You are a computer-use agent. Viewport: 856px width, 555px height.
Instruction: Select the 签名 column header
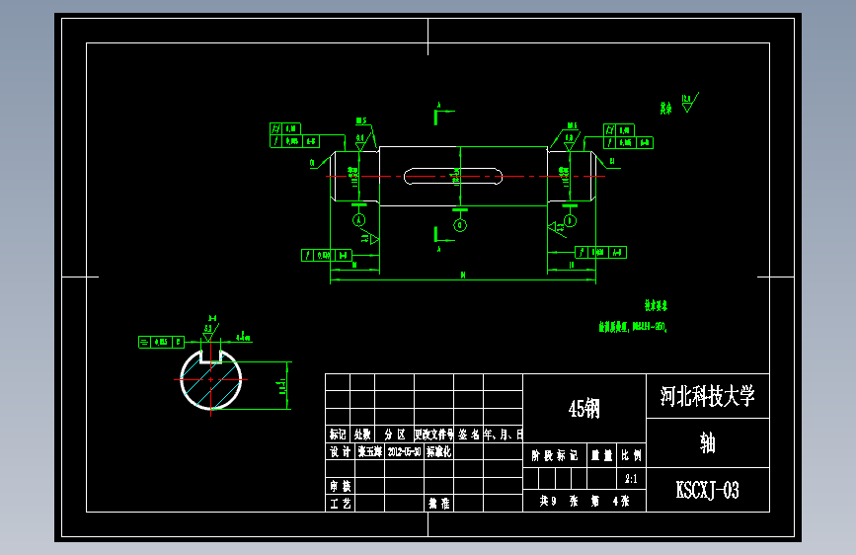(x=468, y=435)
